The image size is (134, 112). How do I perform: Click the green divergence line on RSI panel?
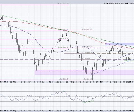point(88,102)
